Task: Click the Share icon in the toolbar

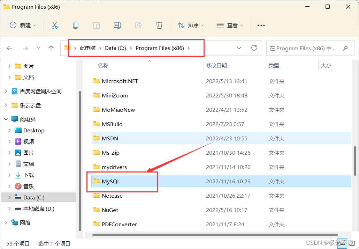Action: pyautogui.click(x=138, y=25)
